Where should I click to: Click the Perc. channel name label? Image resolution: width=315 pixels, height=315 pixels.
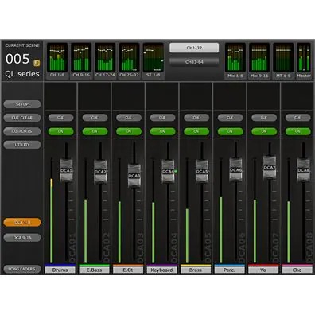click(229, 270)
